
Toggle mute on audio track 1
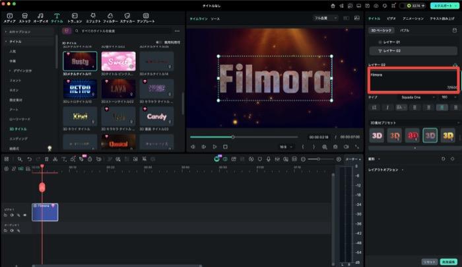point(12,230)
